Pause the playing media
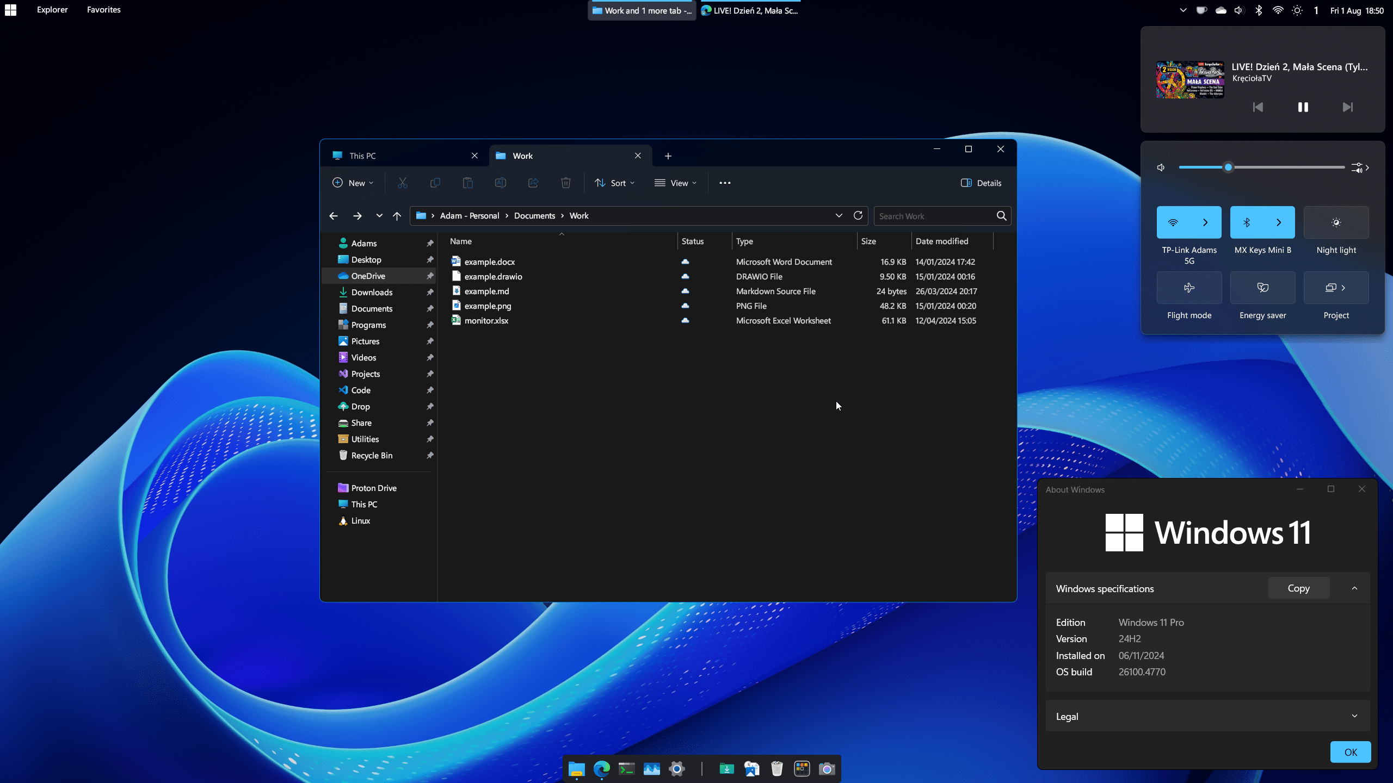Viewport: 1393px width, 783px height. coord(1303,107)
